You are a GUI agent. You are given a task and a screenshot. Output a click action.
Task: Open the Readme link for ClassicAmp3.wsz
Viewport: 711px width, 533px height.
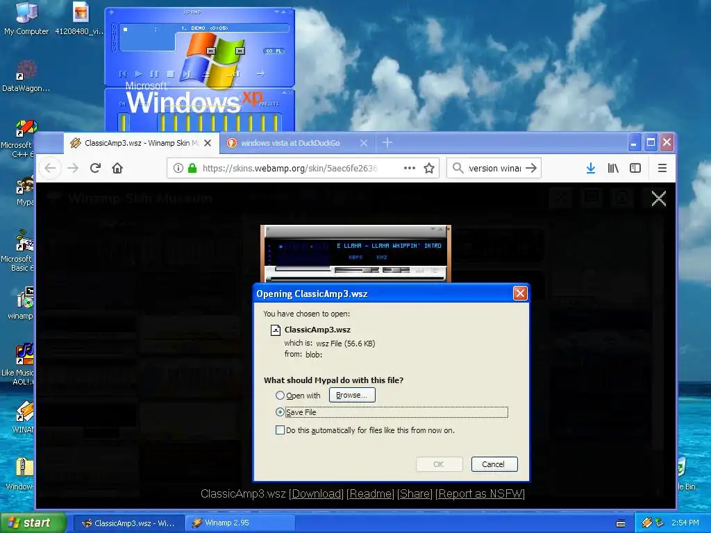pos(371,493)
